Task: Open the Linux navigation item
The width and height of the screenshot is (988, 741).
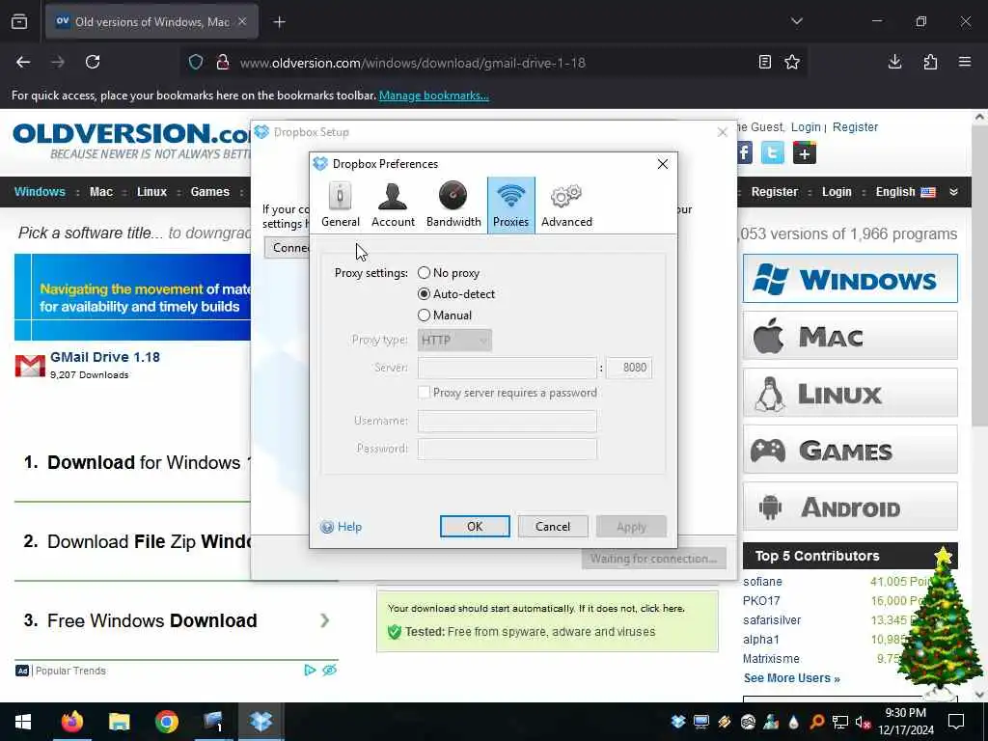Action: [x=151, y=192]
